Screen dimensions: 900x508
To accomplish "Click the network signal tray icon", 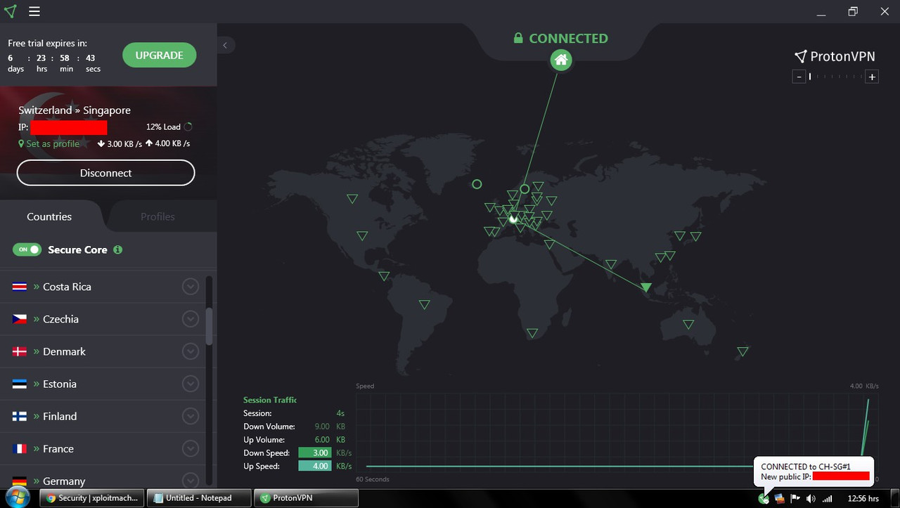I will 827,498.
